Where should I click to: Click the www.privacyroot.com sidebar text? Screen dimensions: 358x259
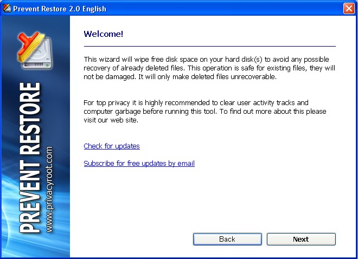(x=49, y=189)
